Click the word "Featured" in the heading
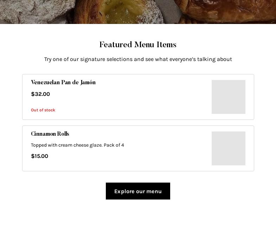Screen dimensions: 276x233 (115, 45)
